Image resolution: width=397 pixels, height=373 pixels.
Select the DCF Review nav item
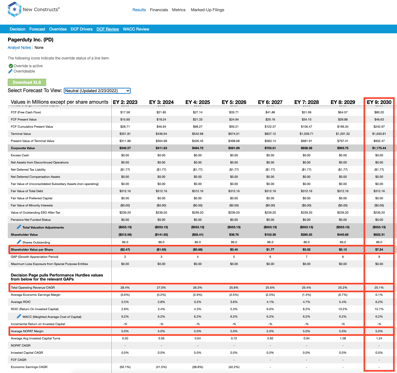(108, 29)
